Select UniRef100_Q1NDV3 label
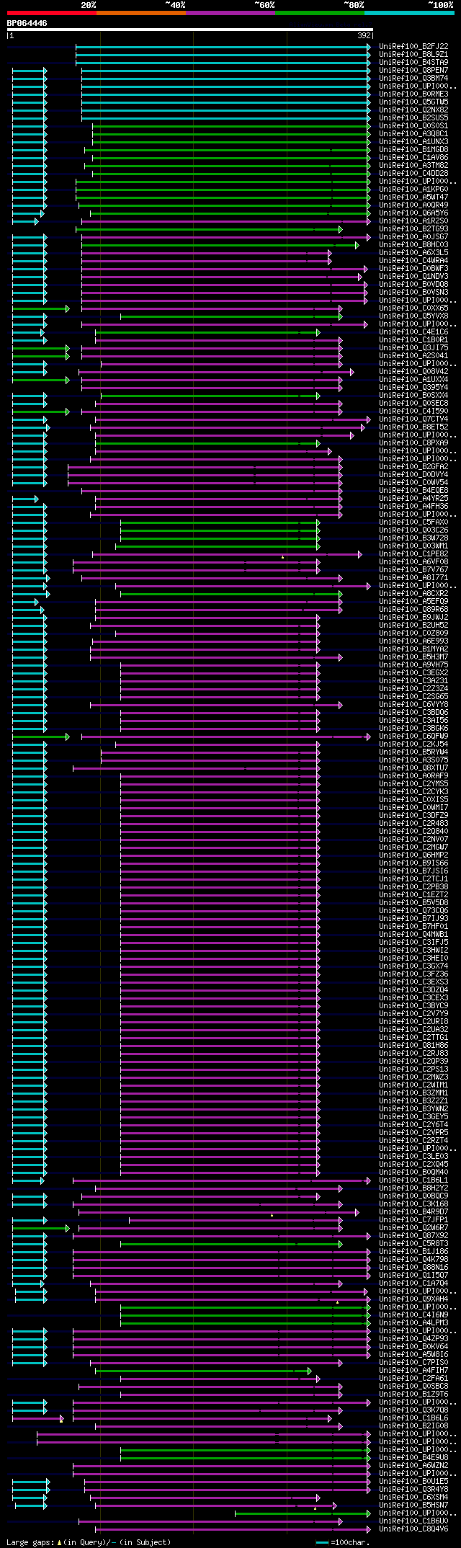This screenshot has height=1548, width=461. [413, 276]
